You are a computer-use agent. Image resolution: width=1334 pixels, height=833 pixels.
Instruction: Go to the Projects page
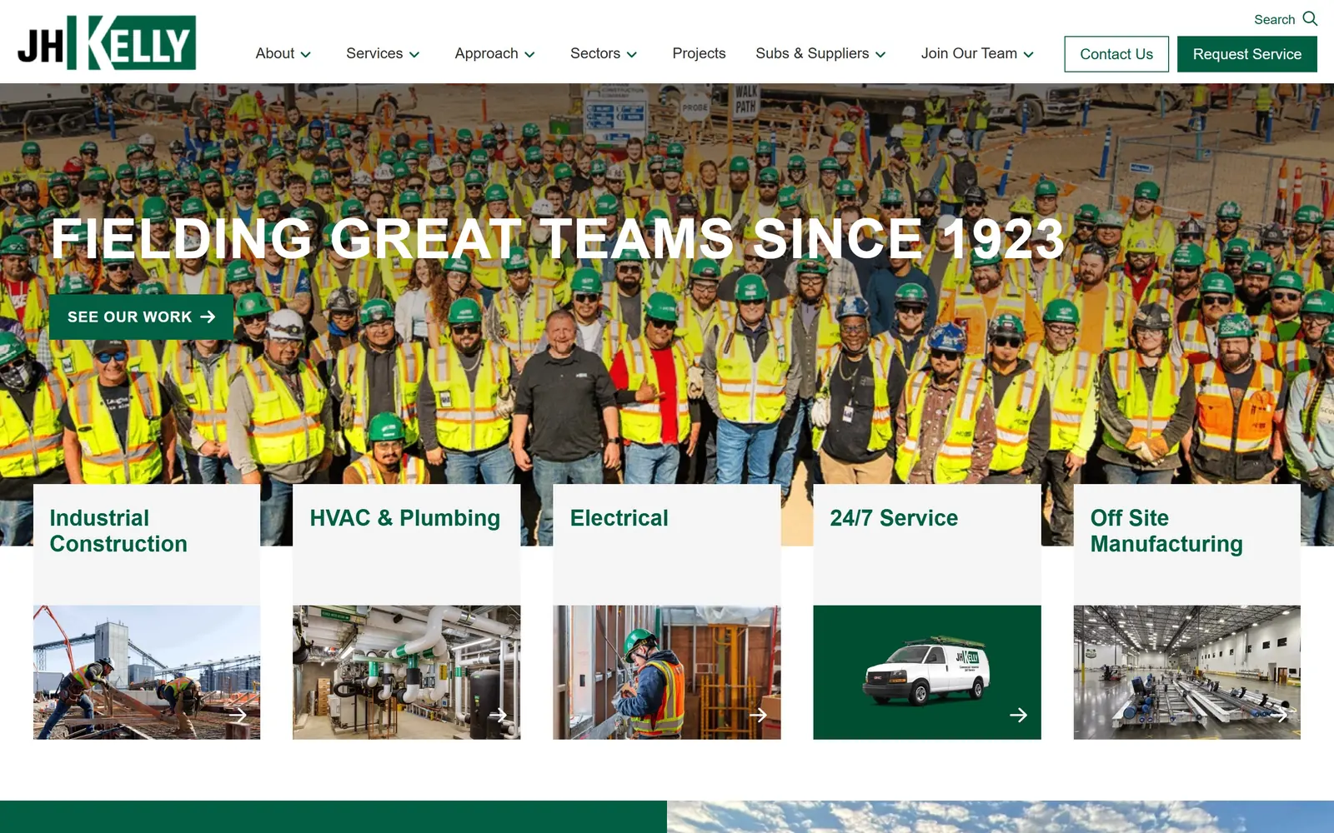point(699,53)
